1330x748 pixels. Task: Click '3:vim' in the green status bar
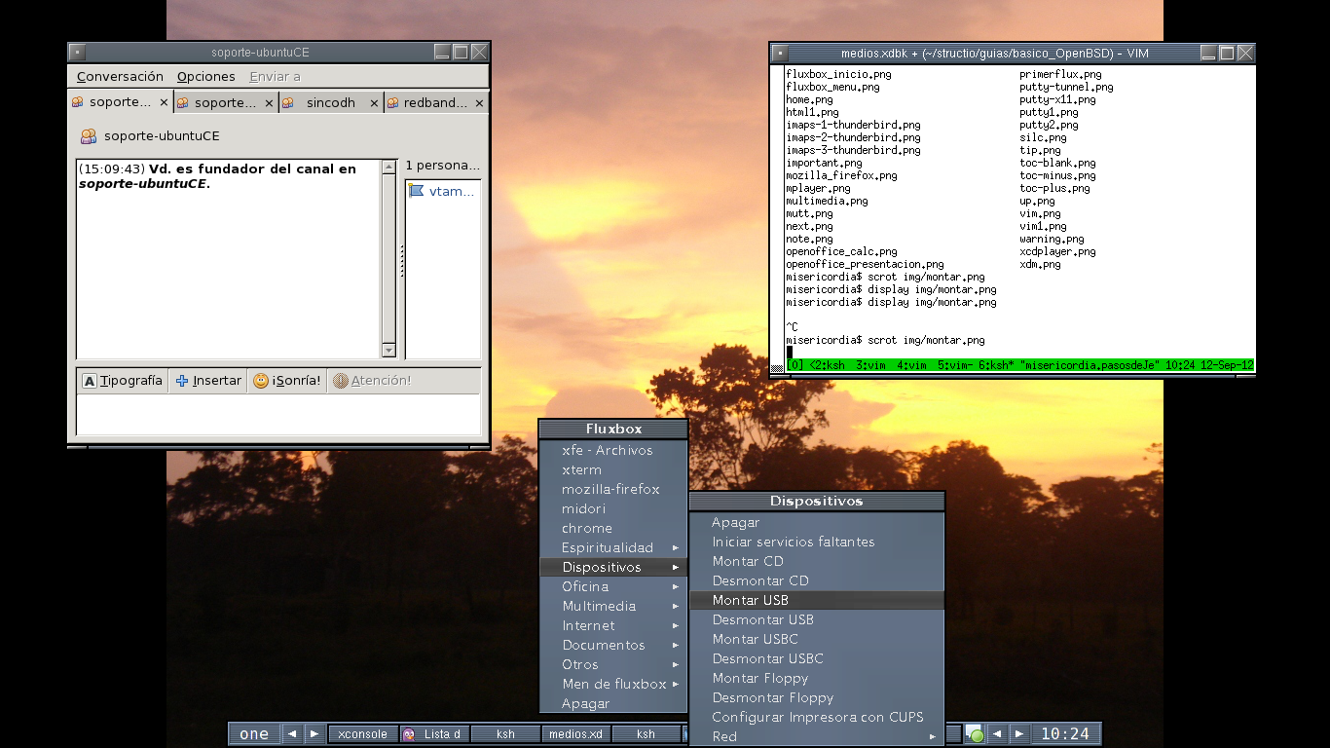[871, 365]
